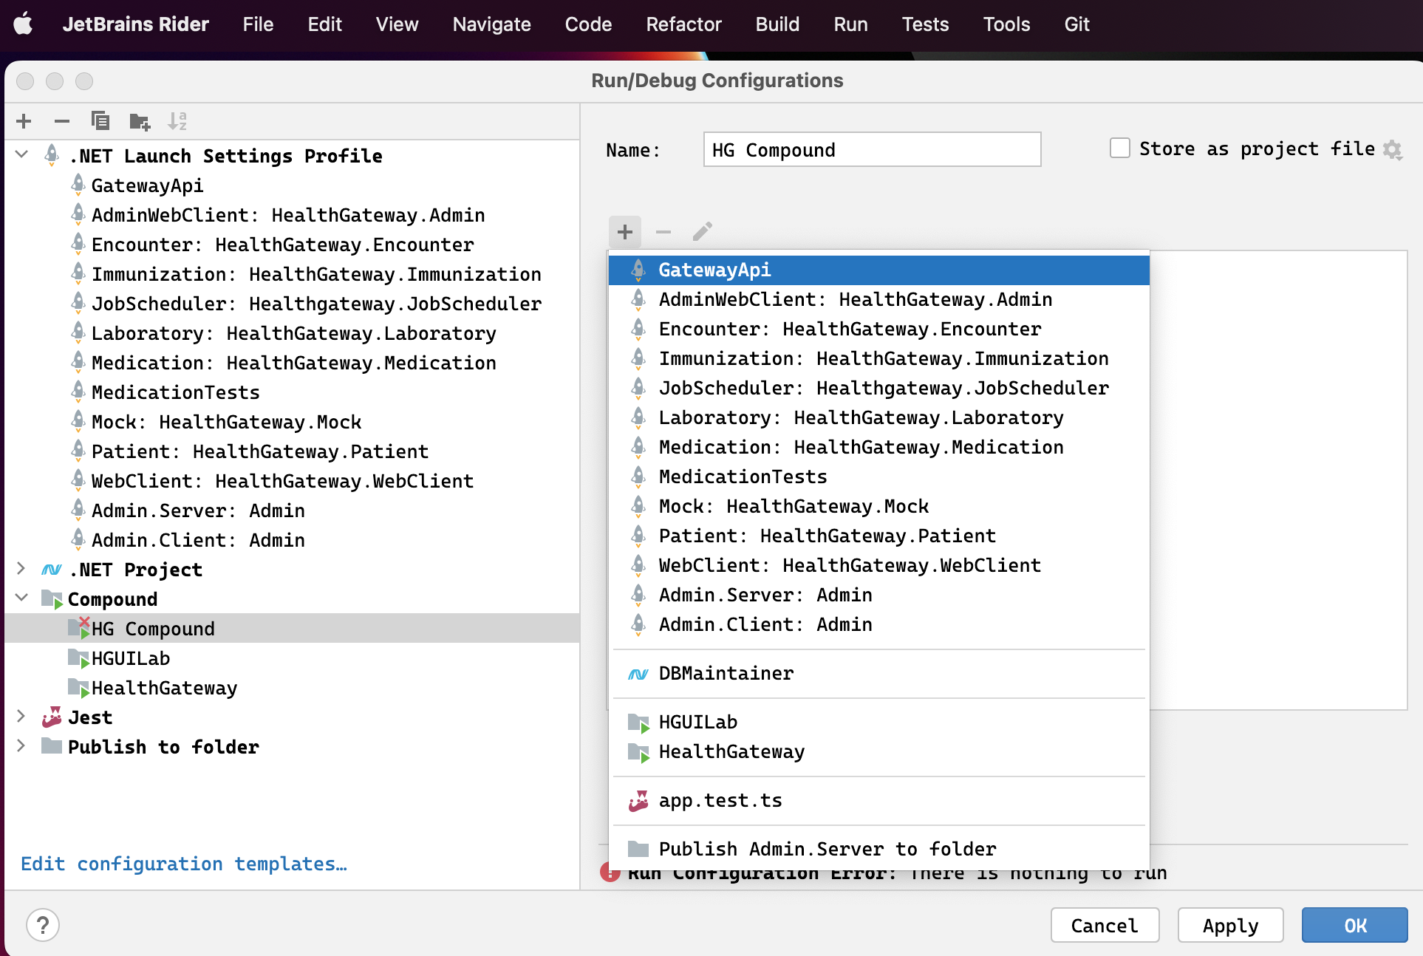Click the Compound folder icon in the tree
This screenshot has width=1423, height=956.
[52, 599]
